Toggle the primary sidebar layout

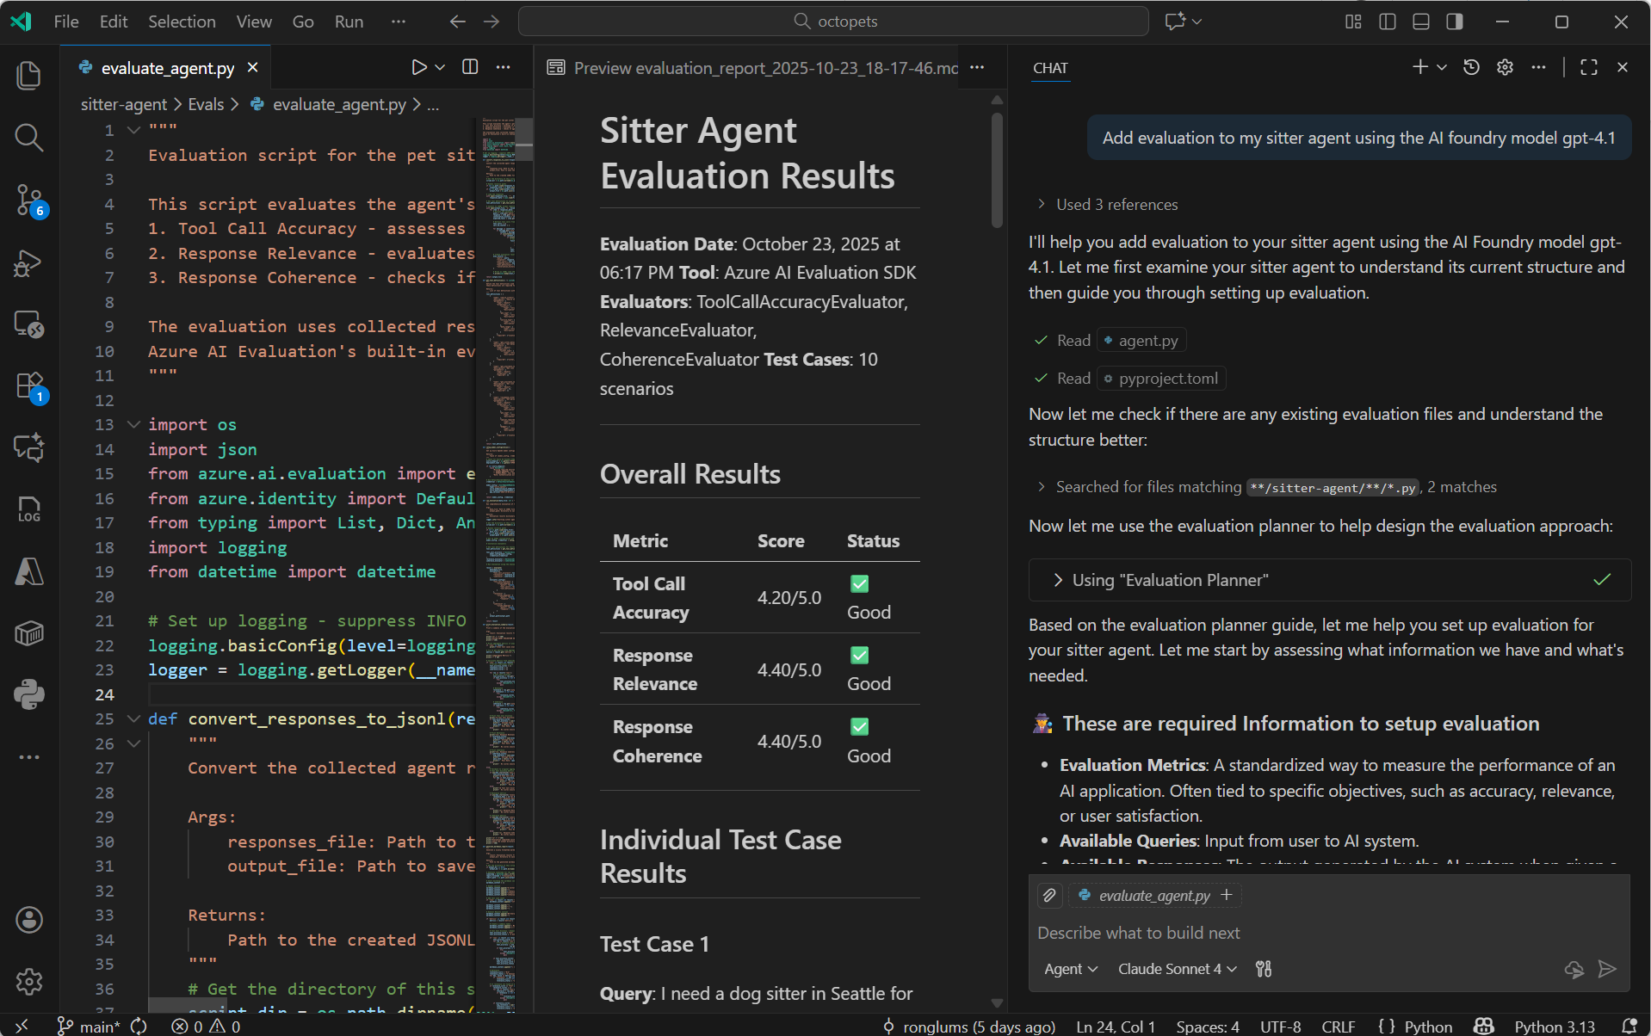coord(1387,22)
